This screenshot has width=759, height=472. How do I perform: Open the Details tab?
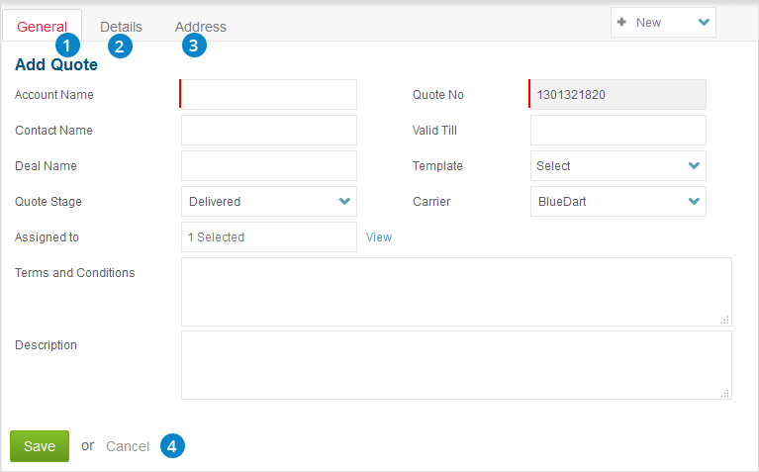coord(121,27)
